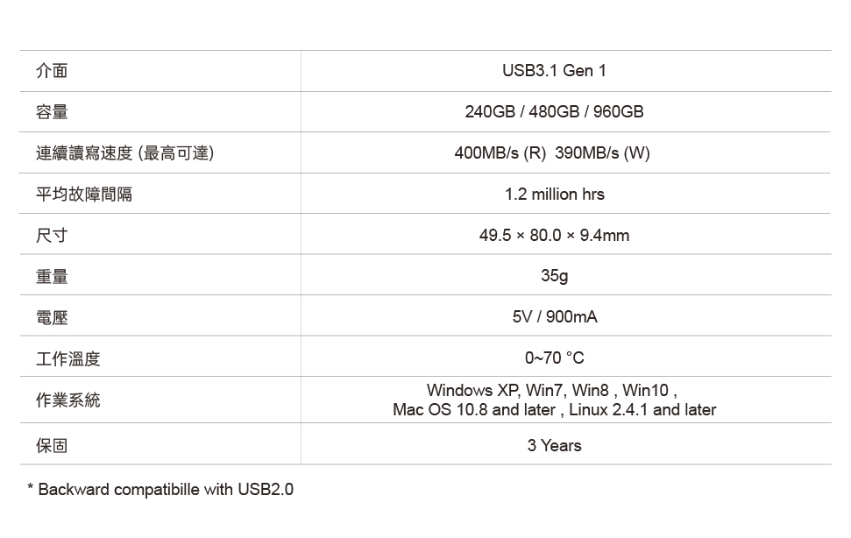Image resolution: width=851 pixels, height=538 pixels.
Task: Click the 49.5 × 80.0 × 9.4mm dimensions
Action: pos(554,236)
